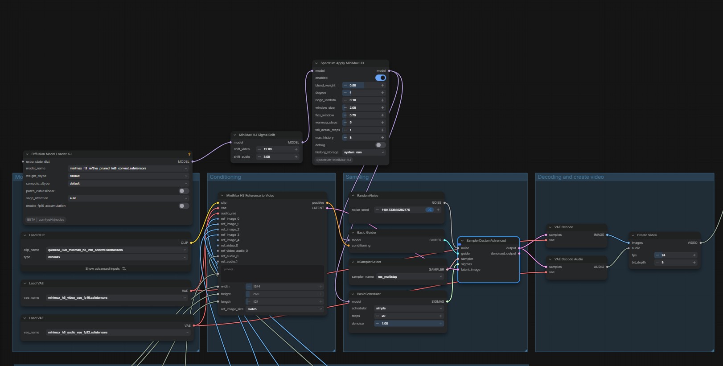
Task: Click the prompt text box
Action: (x=272, y=274)
